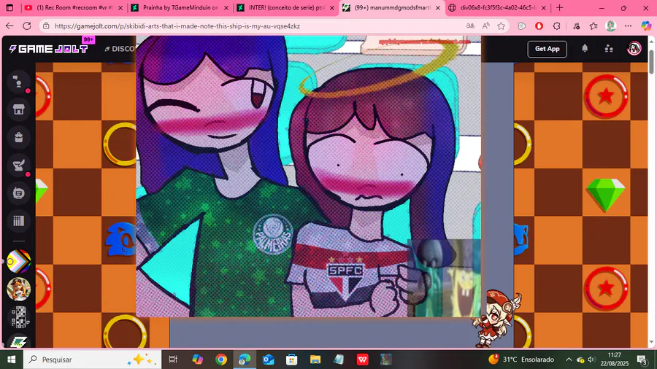The height and width of the screenshot is (369, 657).
Task: Open the Copilot sidebar icon
Action: (x=646, y=26)
